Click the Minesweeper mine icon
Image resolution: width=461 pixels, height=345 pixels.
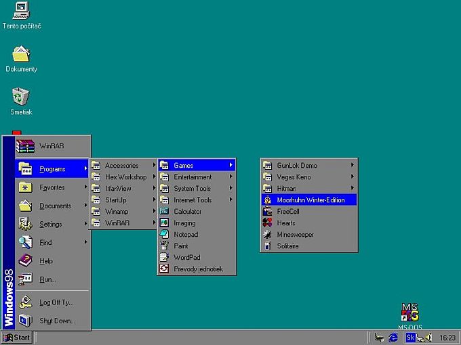[267, 235]
